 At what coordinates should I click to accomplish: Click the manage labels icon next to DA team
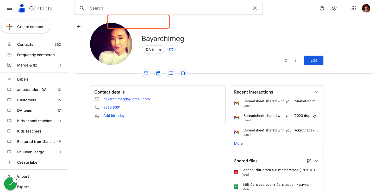(171, 50)
